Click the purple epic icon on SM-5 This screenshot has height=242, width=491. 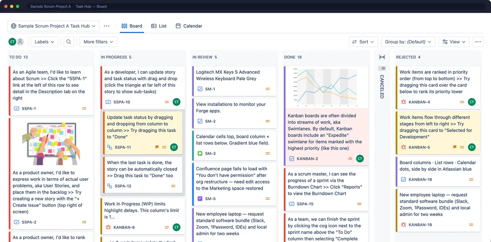coord(200,199)
